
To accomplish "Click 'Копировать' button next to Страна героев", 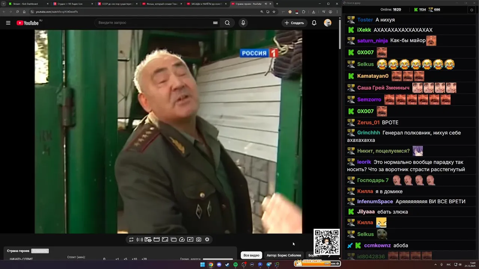I will pos(40,251).
